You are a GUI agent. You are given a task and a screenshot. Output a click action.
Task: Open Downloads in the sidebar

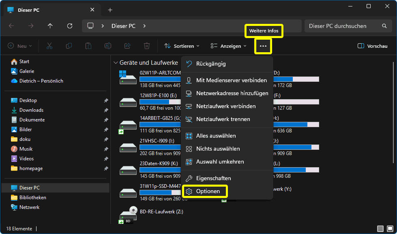tap(31, 110)
